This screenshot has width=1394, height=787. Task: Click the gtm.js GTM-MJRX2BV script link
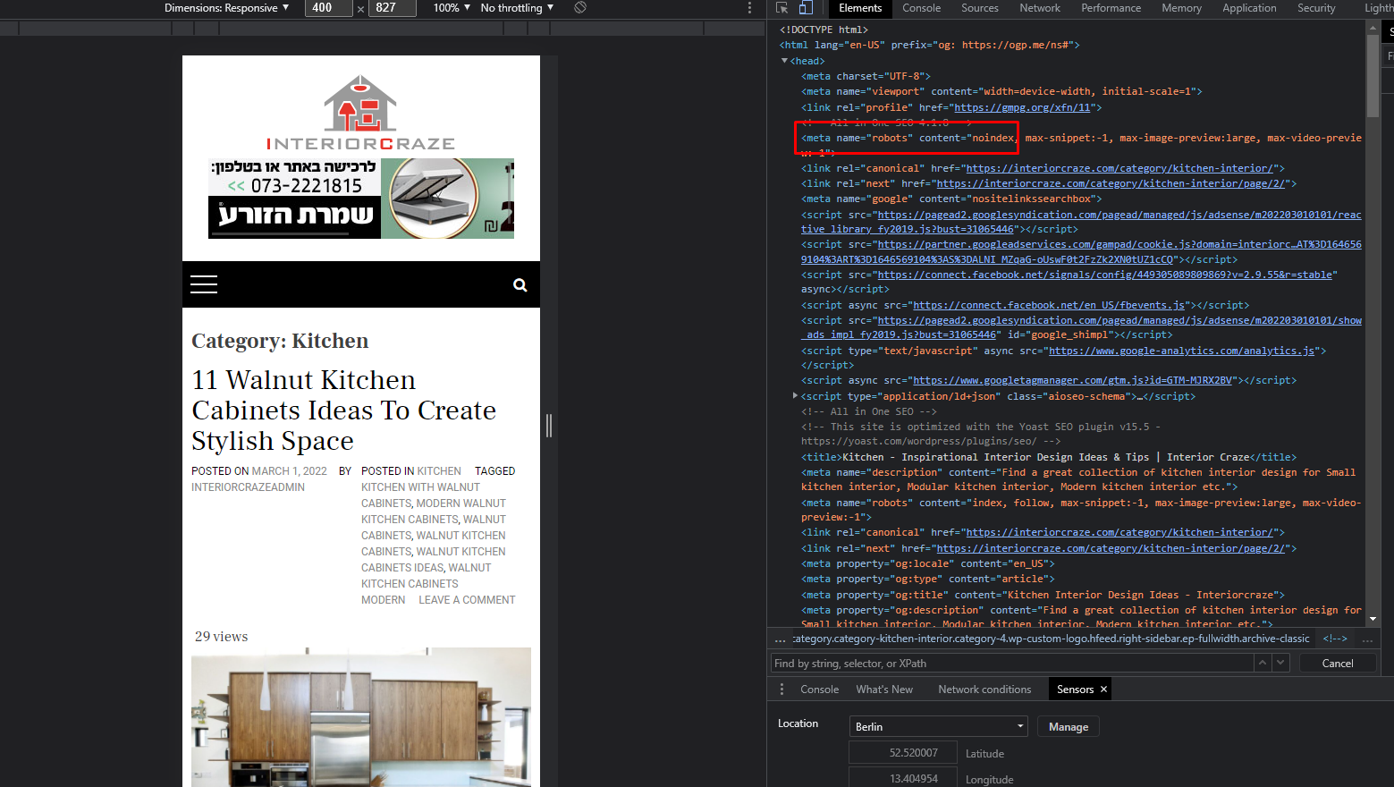click(x=1072, y=380)
